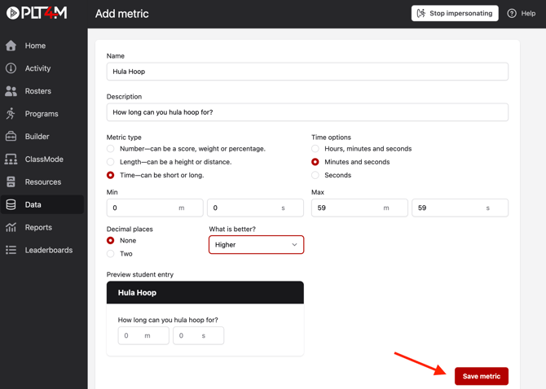The height and width of the screenshot is (389, 546).
Task: Open Home in the sidebar
Action: click(42, 46)
